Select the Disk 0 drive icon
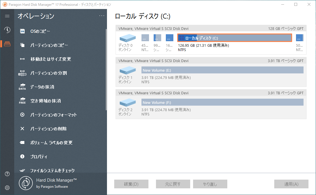 click(128, 38)
